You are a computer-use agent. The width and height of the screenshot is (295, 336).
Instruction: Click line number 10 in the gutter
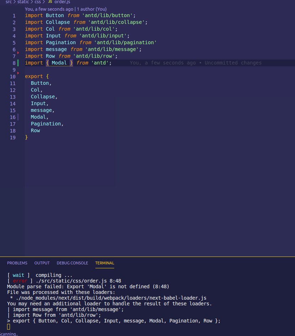[x=12, y=77]
